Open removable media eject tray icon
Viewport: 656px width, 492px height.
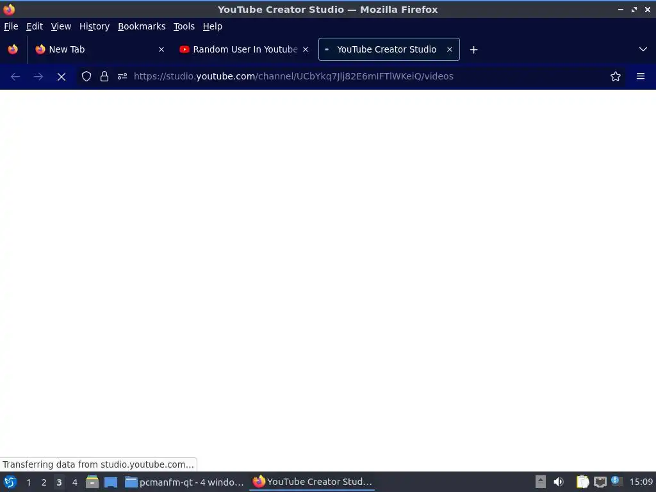click(541, 482)
